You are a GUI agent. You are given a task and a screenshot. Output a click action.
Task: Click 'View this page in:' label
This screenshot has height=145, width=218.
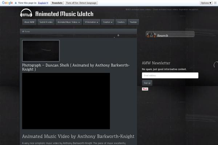pos(28,3)
